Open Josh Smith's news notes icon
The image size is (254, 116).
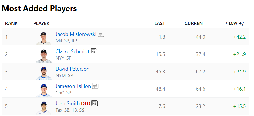tap(95, 103)
